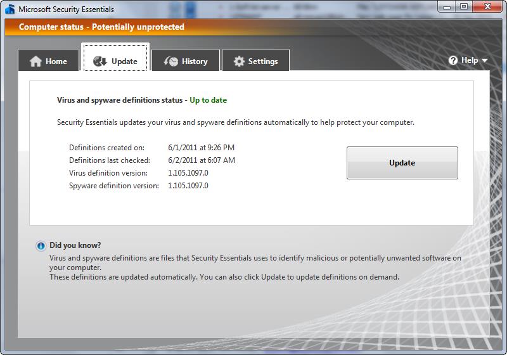Open the Help menu
507x355 pixels.
pos(468,60)
